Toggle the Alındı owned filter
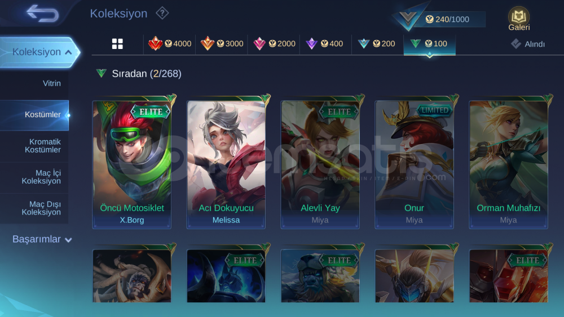564x317 pixels. 528,44
